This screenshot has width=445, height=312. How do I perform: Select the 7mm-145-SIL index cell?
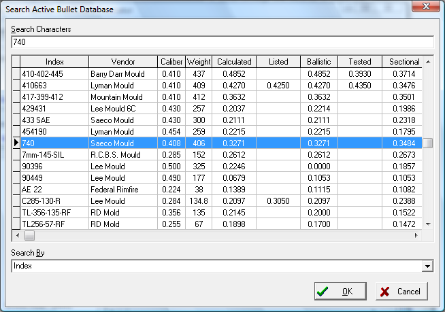[x=54, y=155]
